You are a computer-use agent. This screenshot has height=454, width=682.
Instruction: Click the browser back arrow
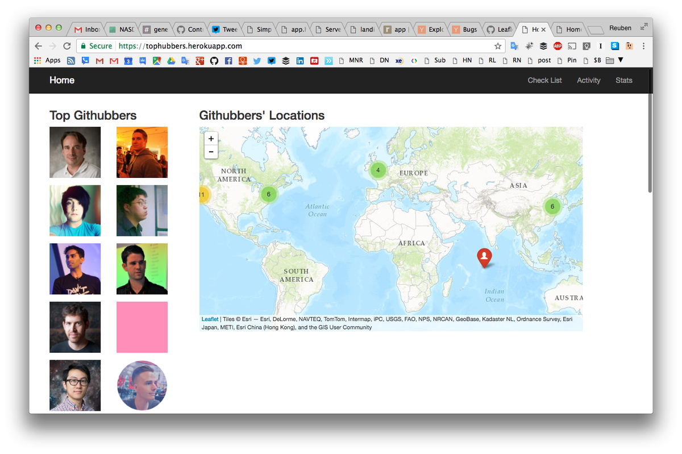pos(38,46)
